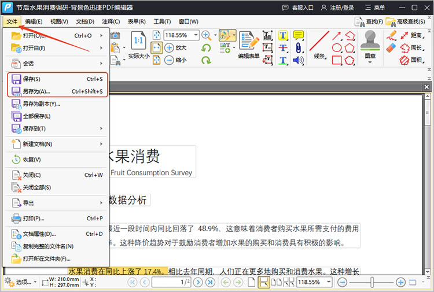
Task: Open the 文件 menu
Action: (12, 21)
